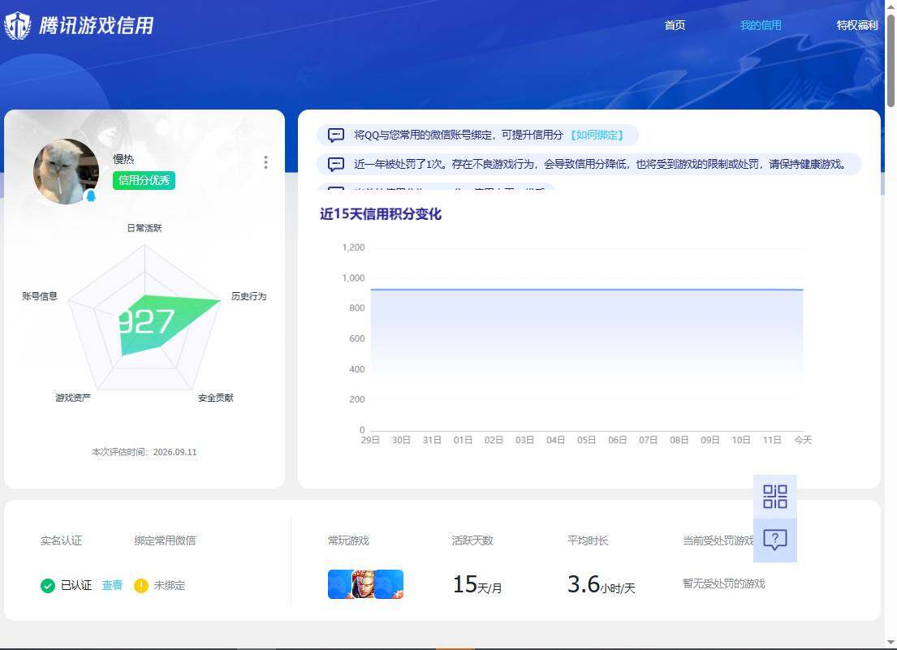Click the 05日 label on chart axis
The image size is (897, 650).
(x=586, y=440)
